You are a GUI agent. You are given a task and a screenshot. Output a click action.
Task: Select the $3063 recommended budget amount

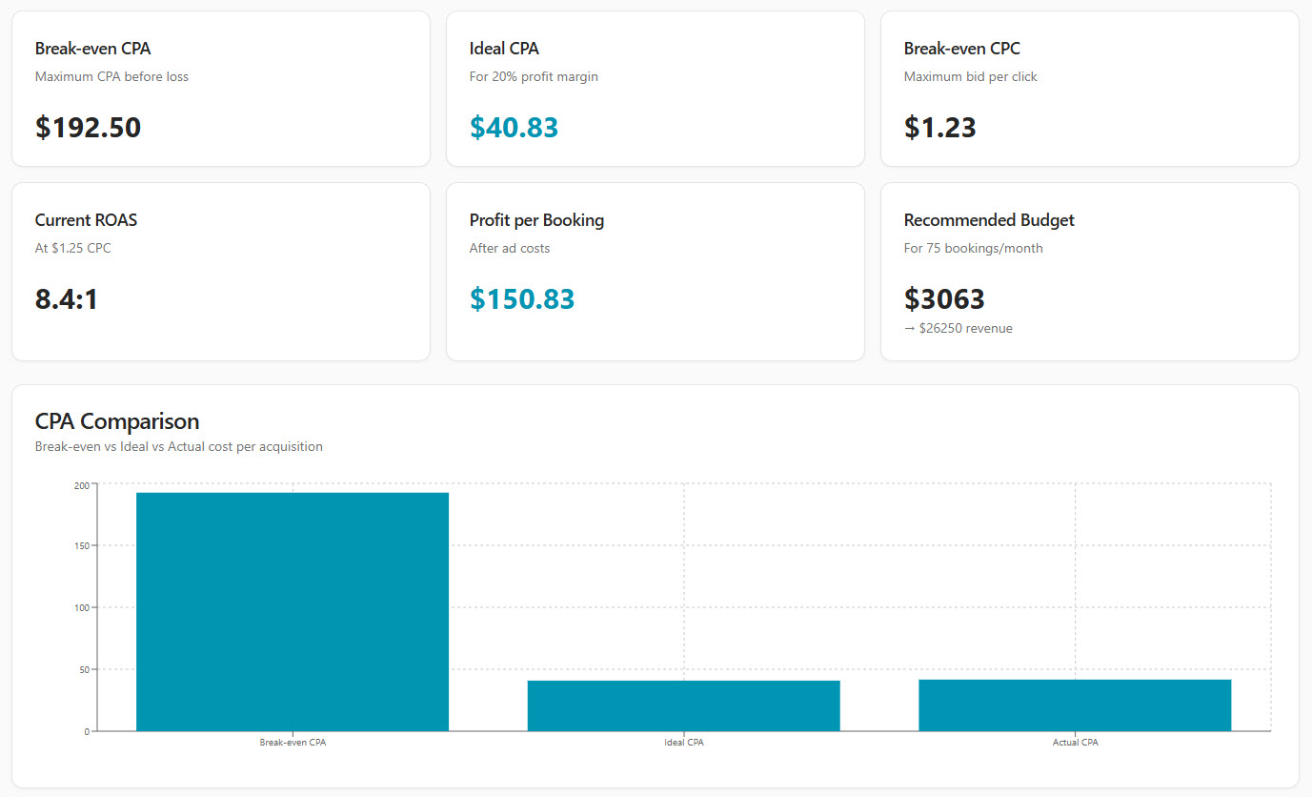(x=943, y=299)
